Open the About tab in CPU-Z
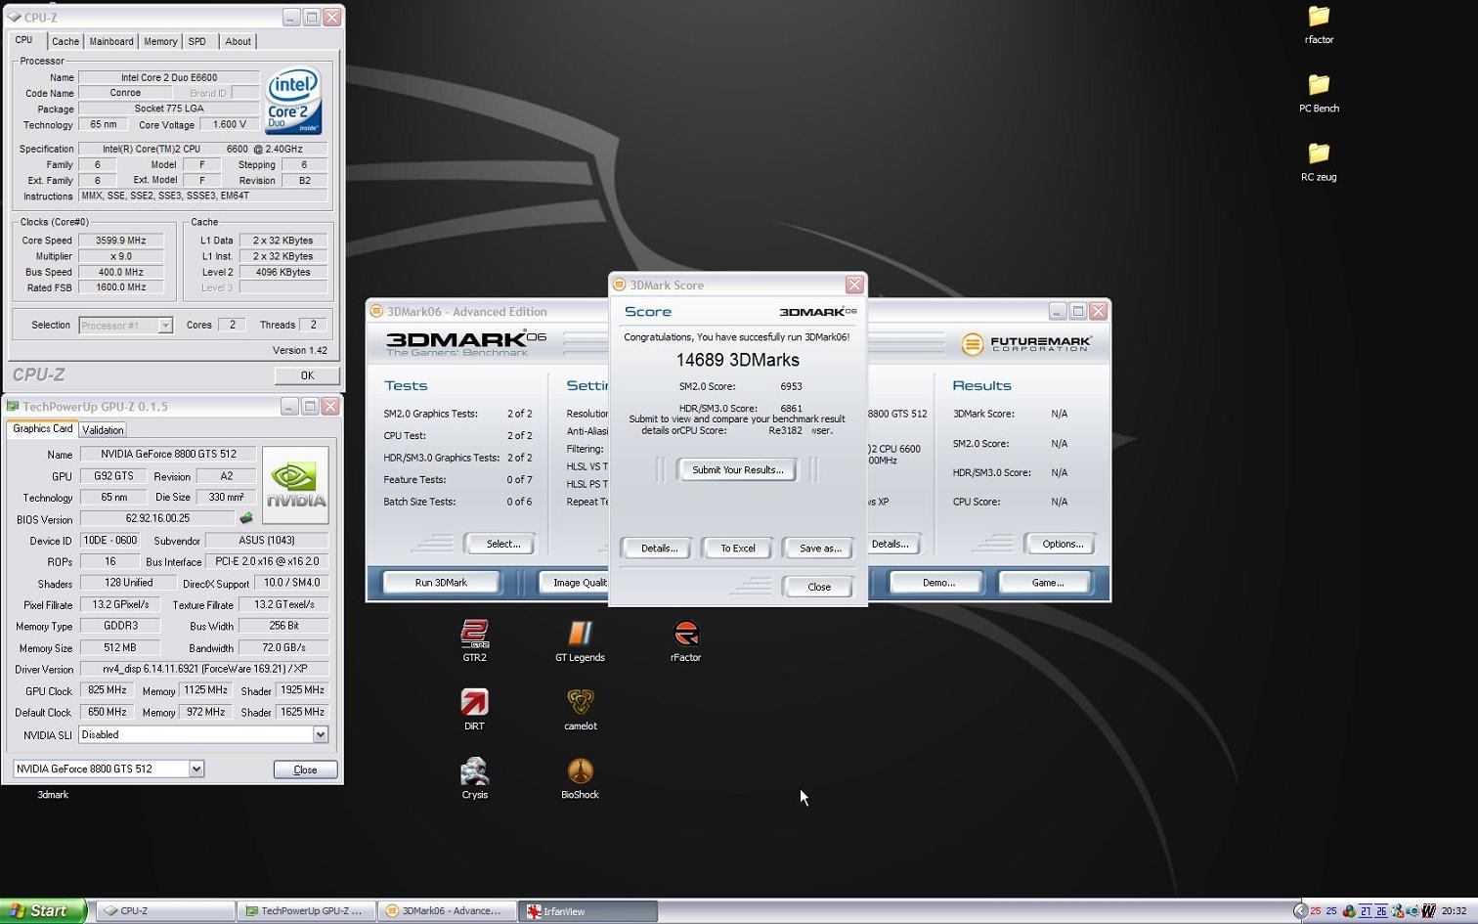The image size is (1478, 924). click(238, 41)
